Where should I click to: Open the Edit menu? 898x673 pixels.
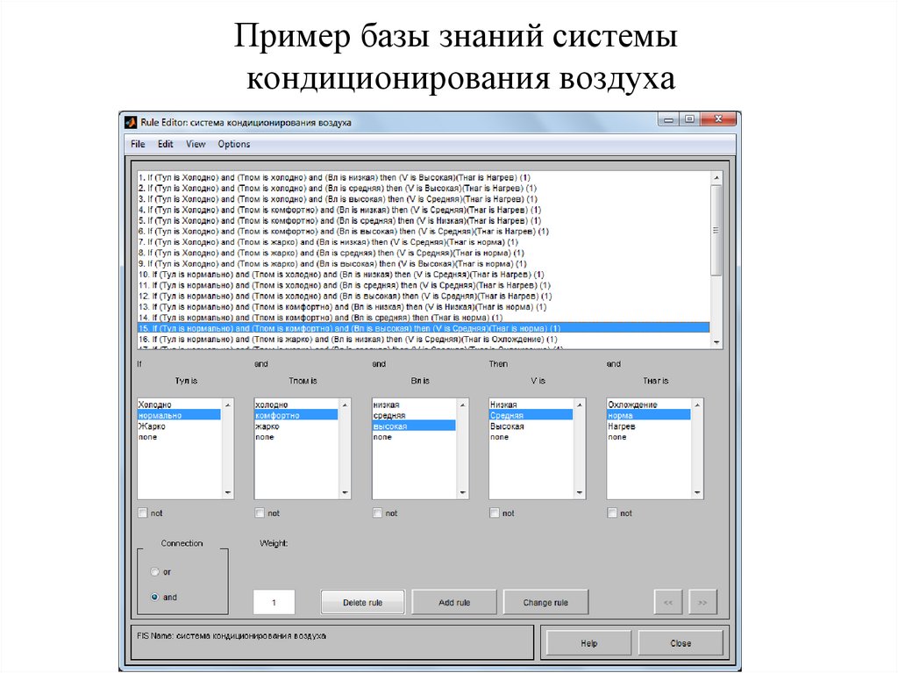click(x=166, y=144)
